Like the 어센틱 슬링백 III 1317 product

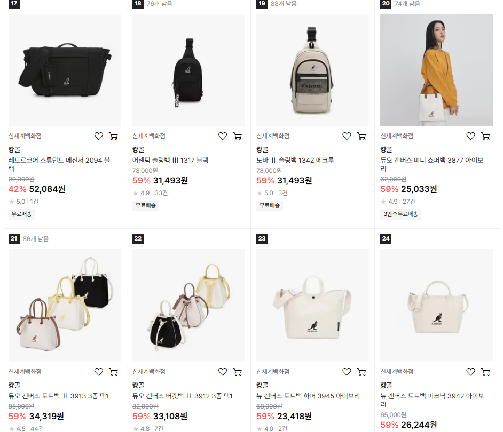(x=223, y=136)
